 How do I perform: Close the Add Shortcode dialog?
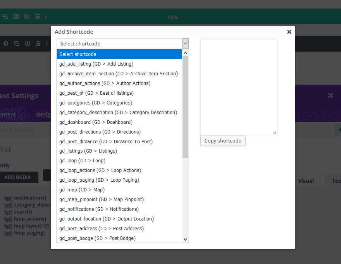click(x=289, y=31)
